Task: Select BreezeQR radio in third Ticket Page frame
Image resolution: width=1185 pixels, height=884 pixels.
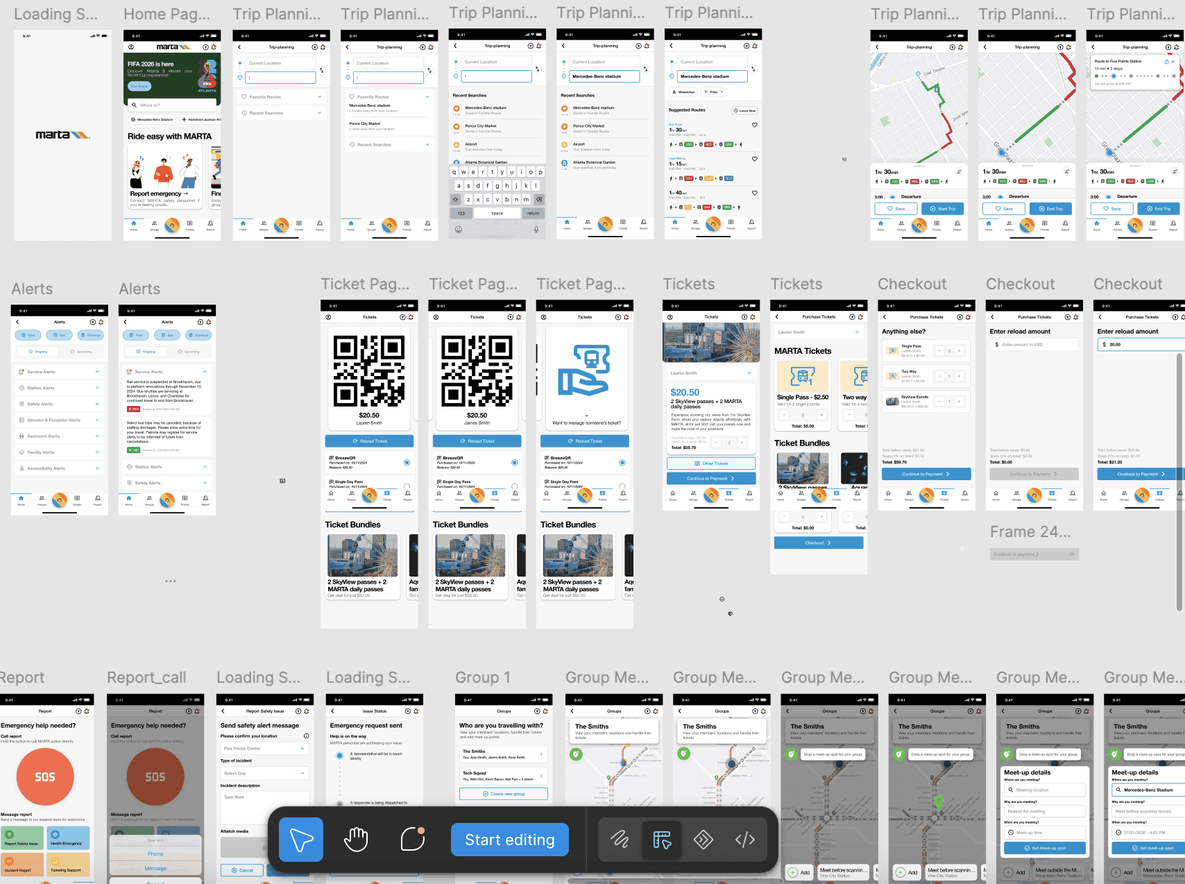Action: coord(622,462)
